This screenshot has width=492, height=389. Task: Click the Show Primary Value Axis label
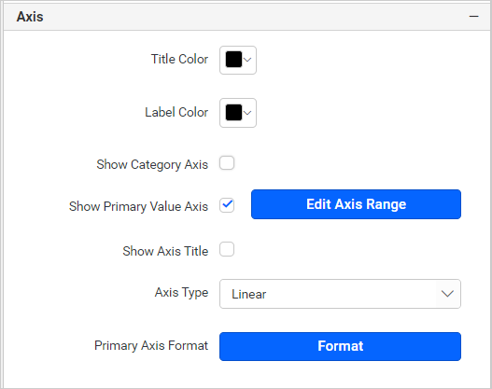[138, 206]
